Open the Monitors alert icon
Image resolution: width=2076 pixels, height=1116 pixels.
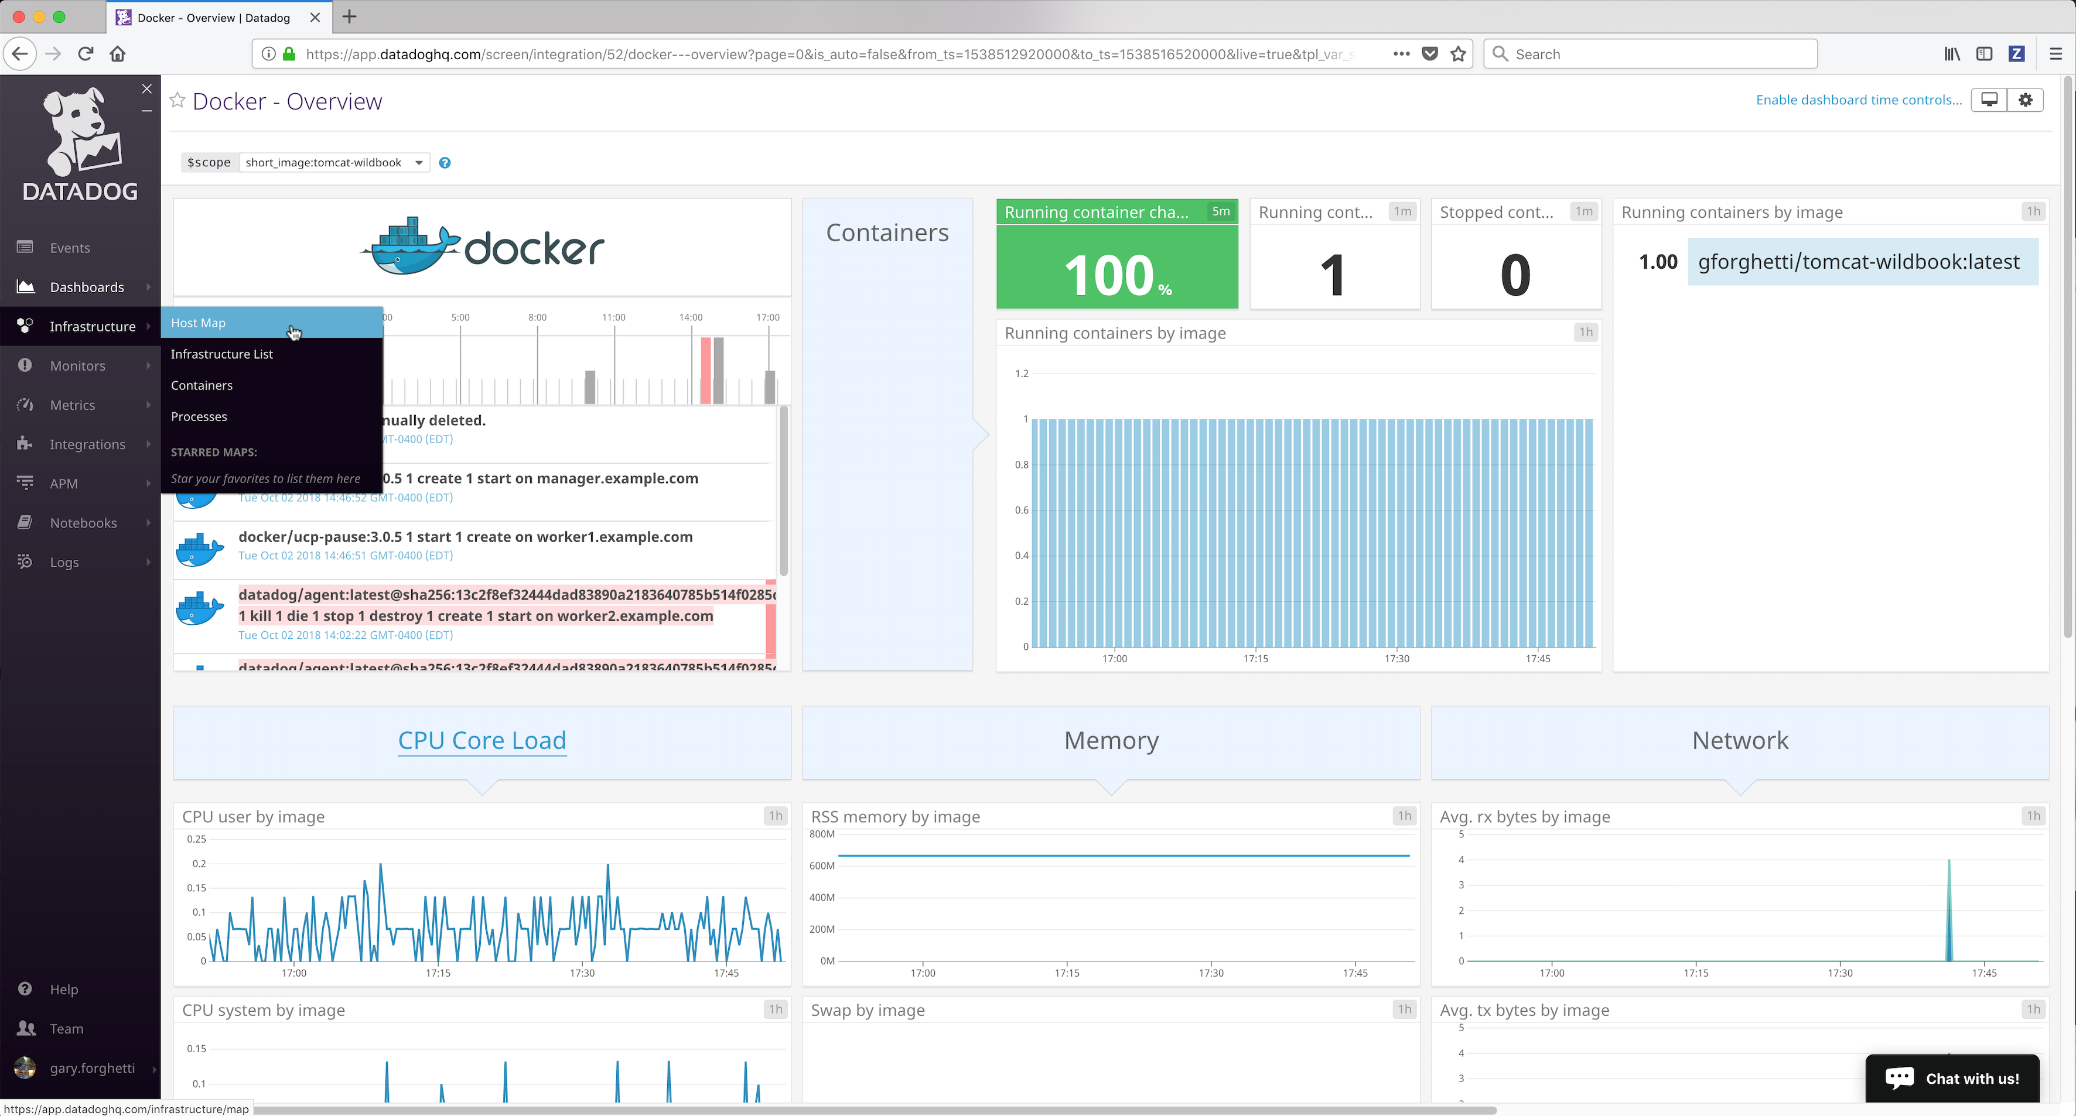tap(25, 365)
